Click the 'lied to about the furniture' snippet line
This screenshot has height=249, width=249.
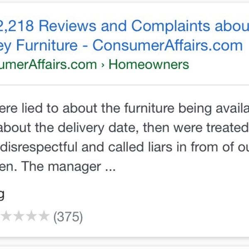pos(124,109)
